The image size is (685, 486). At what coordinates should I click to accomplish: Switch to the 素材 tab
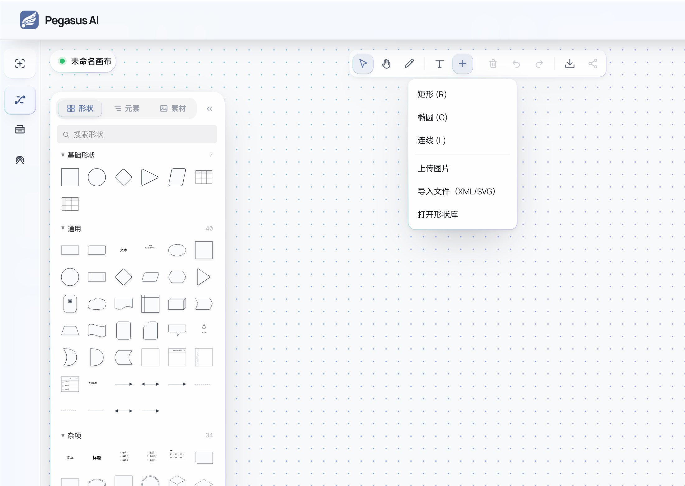173,108
